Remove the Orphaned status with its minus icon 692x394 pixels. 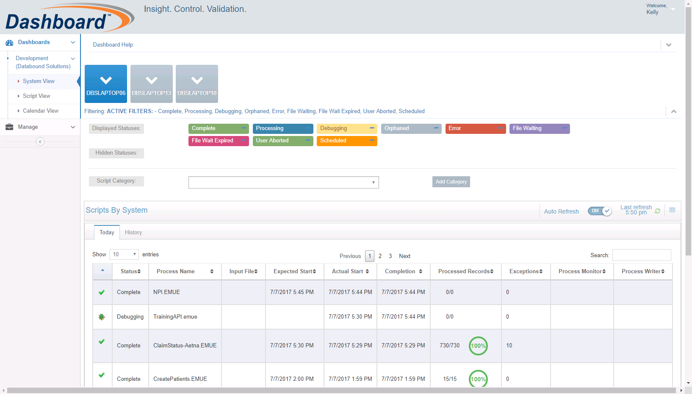pos(436,128)
